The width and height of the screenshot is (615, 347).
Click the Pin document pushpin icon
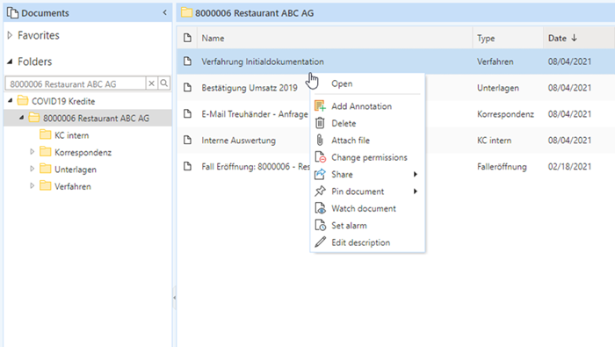(320, 192)
